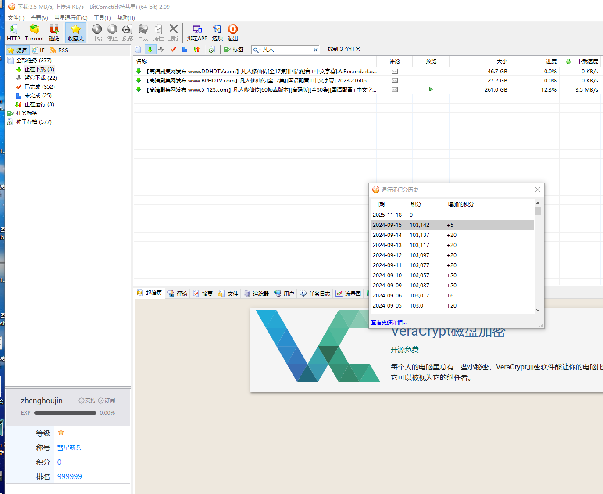The width and height of the screenshot is (603, 494).
Task: Click the 彗星新兵 title link
Action: tap(69, 447)
